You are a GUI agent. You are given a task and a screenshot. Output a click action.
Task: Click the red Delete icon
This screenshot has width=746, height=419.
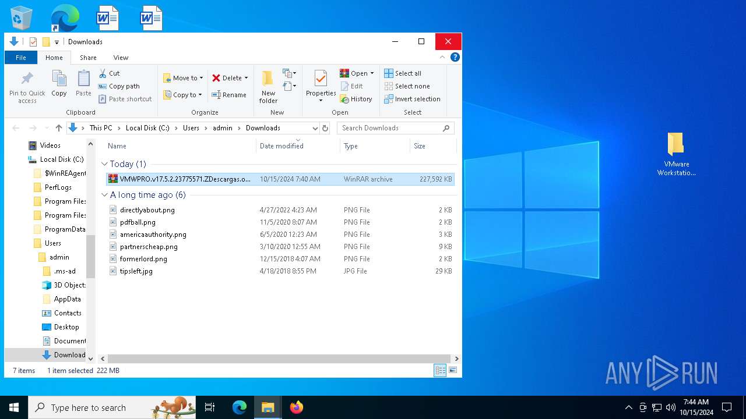pyautogui.click(x=216, y=78)
